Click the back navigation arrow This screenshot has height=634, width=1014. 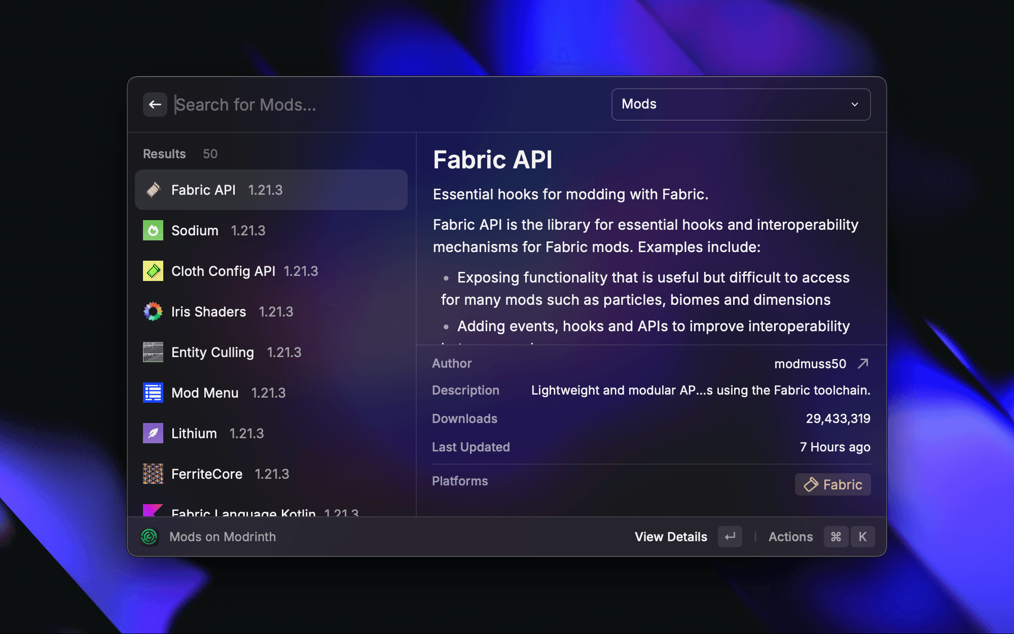point(155,104)
